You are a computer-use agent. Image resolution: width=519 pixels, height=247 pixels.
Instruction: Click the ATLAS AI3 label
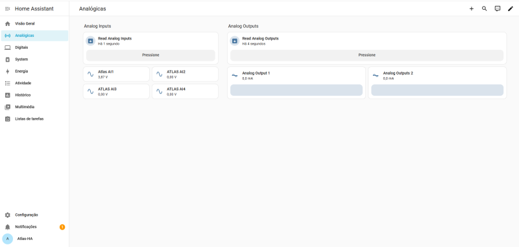(x=107, y=89)
